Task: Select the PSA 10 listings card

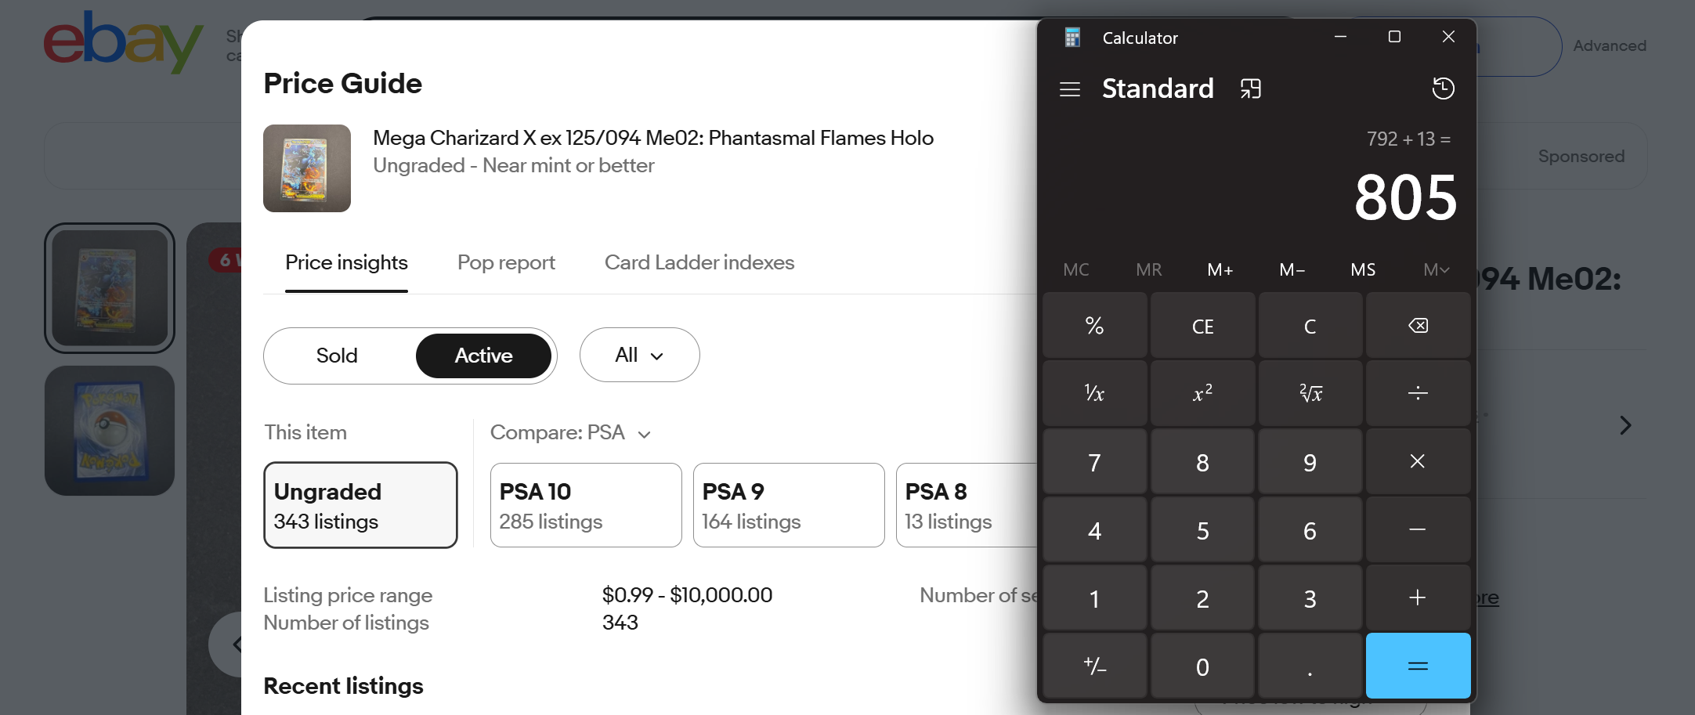Action: pos(586,505)
